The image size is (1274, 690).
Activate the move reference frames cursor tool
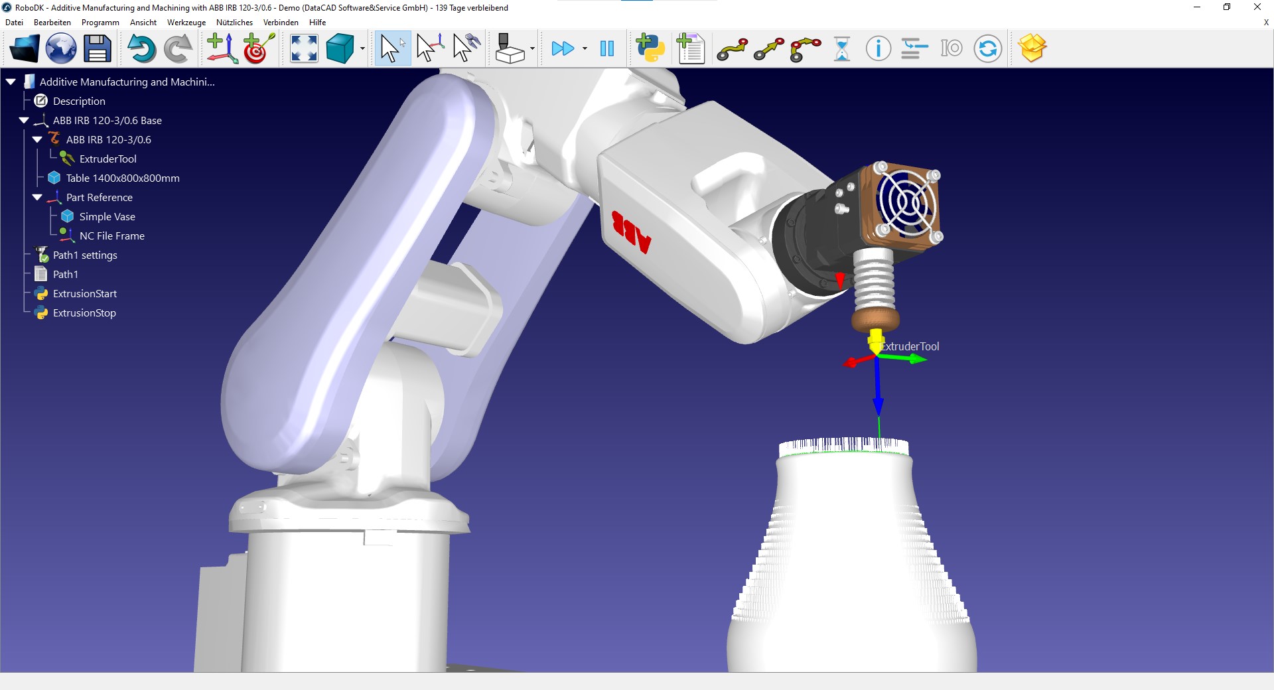click(429, 48)
